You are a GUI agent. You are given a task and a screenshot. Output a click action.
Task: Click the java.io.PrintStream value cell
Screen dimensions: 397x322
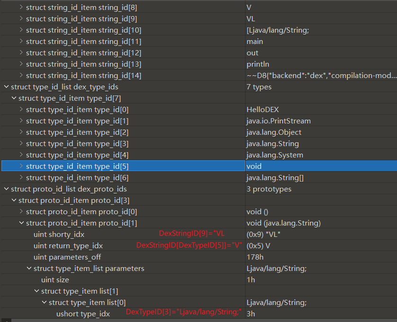point(278,121)
